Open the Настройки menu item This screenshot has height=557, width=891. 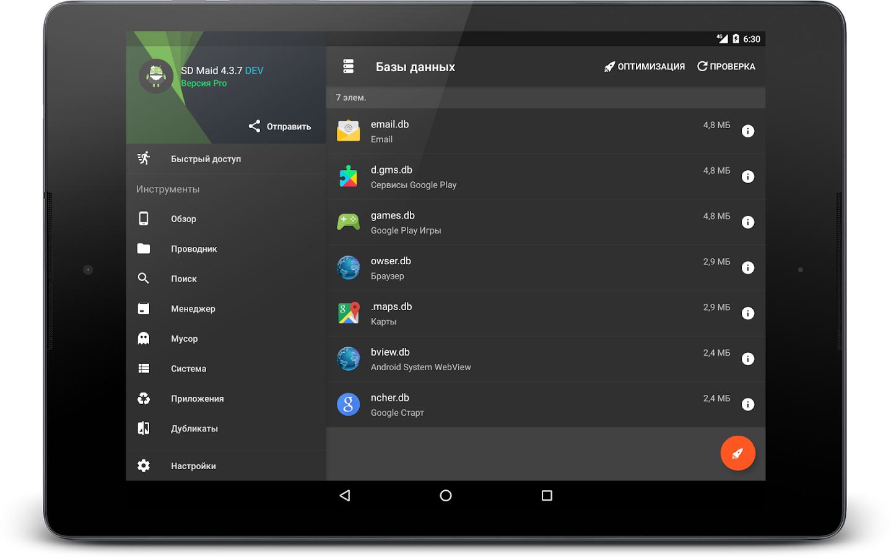226,465
